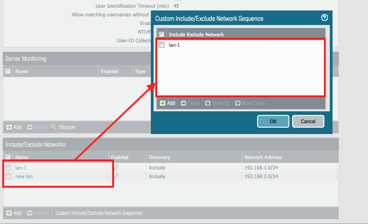368x224 pixels.
Task: Tick the lan-1 checkbox in the dialog
Action: pos(161,45)
